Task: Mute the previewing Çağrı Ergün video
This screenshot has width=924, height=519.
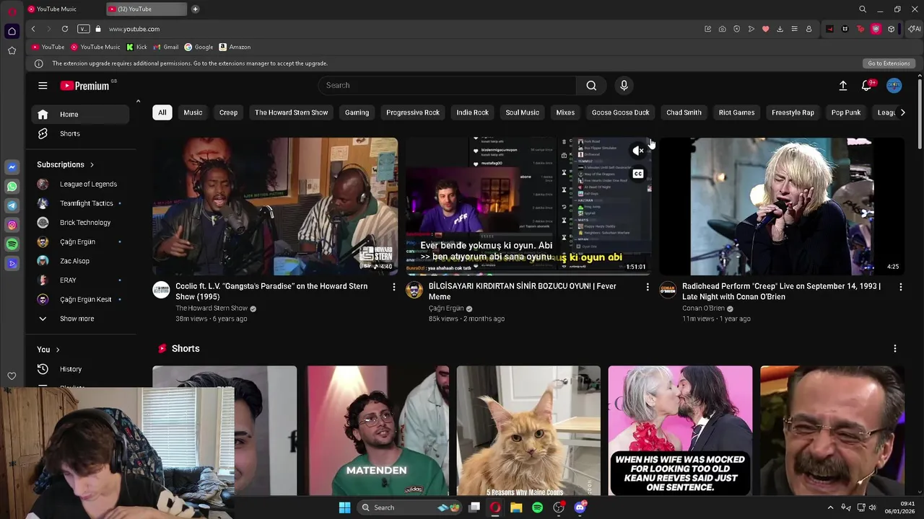Action: (x=638, y=151)
